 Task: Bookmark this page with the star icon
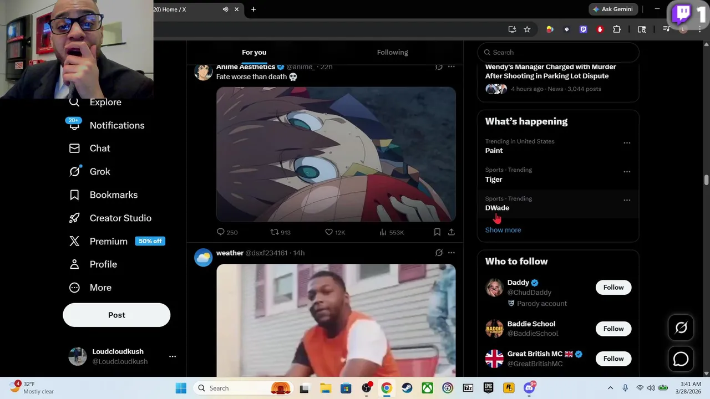tap(527, 29)
